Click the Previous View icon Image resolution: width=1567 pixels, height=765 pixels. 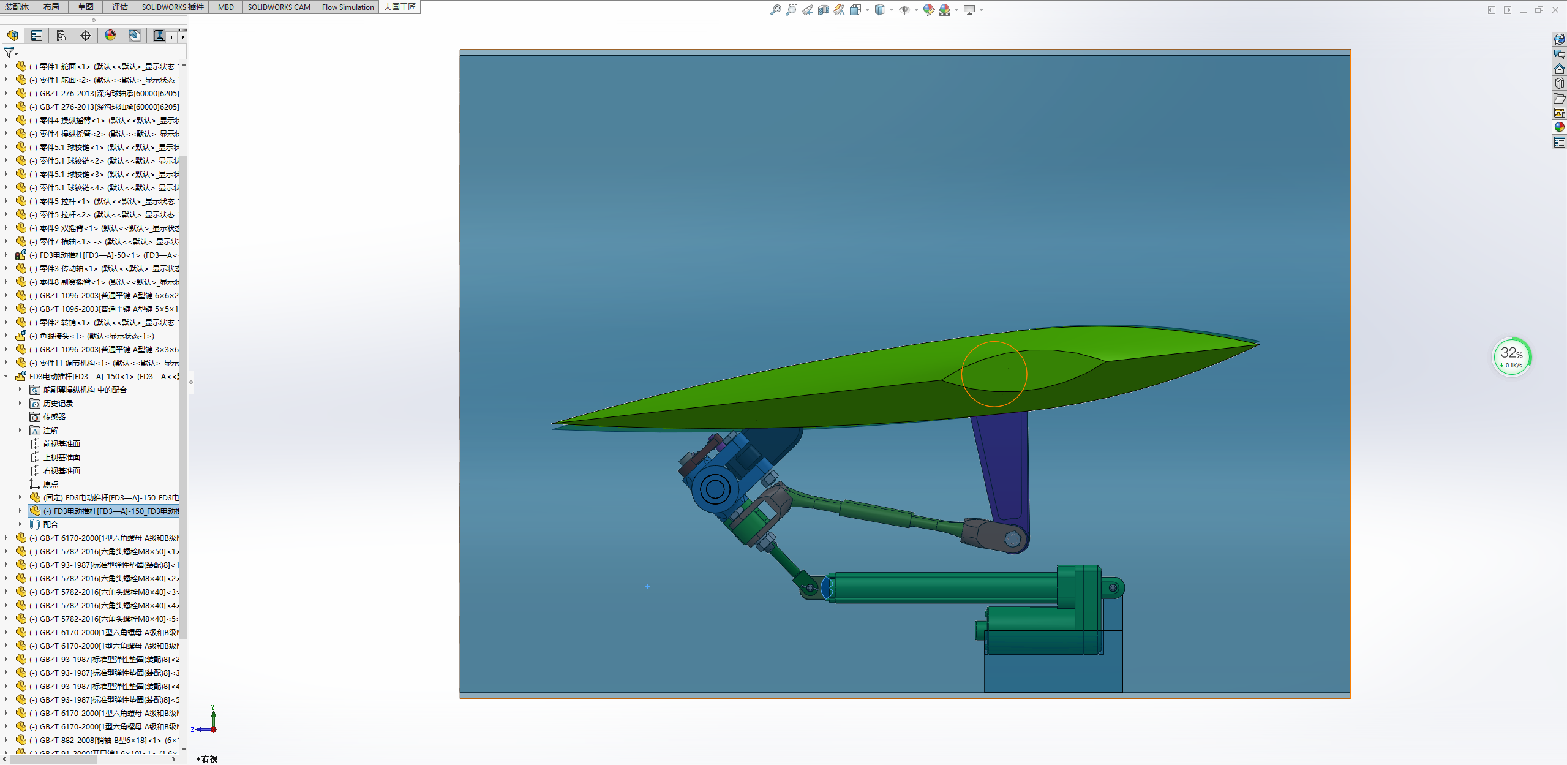click(x=808, y=10)
